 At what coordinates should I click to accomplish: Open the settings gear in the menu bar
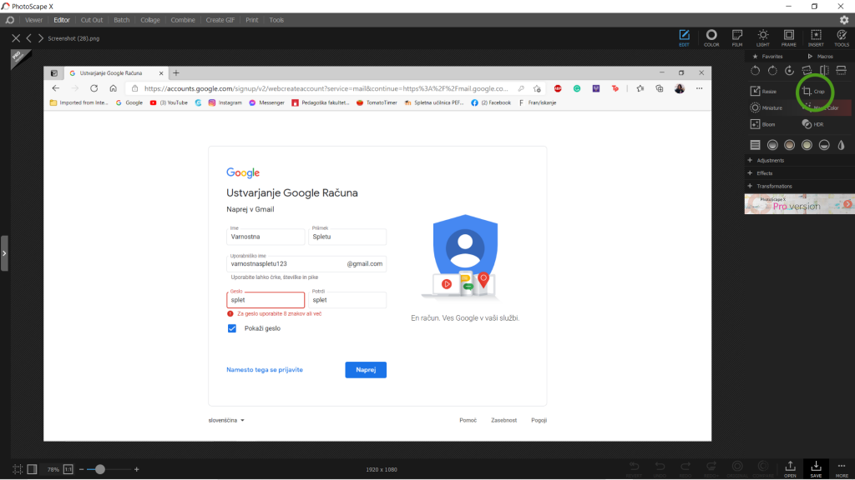tap(844, 20)
